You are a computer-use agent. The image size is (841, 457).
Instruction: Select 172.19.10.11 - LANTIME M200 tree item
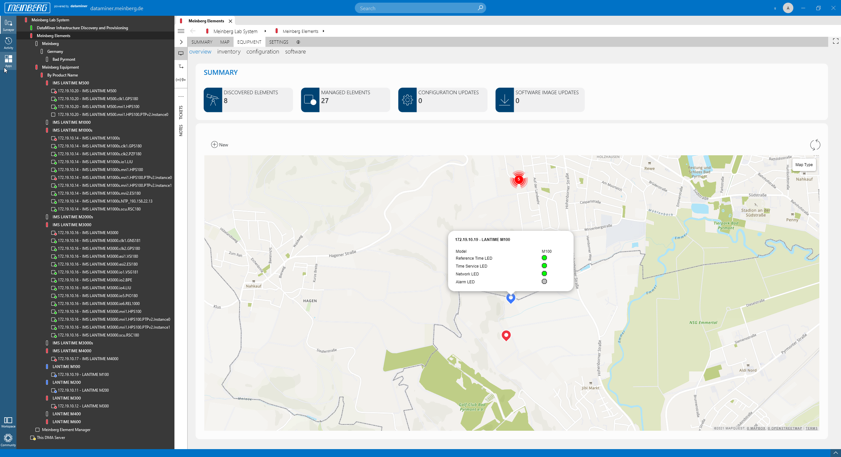[x=83, y=390]
